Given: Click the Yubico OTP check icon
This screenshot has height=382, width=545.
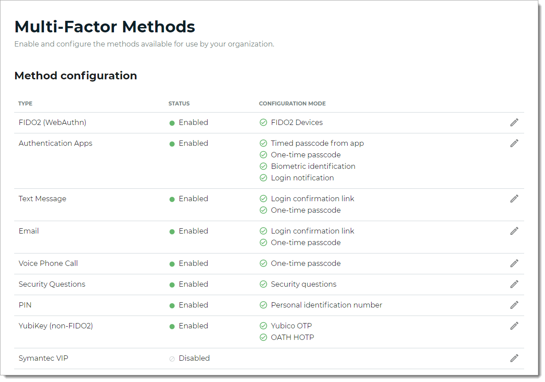Looking at the screenshot, I should [x=263, y=326].
